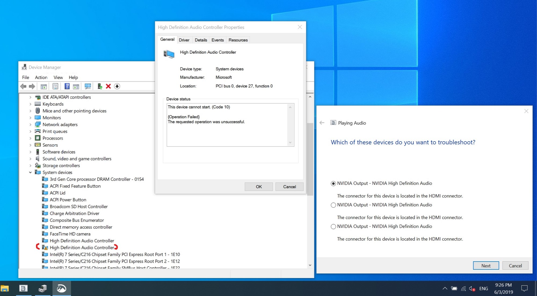This screenshot has height=296, width=537.
Task: Expand the Sensors node
Action: pyautogui.click(x=30, y=145)
